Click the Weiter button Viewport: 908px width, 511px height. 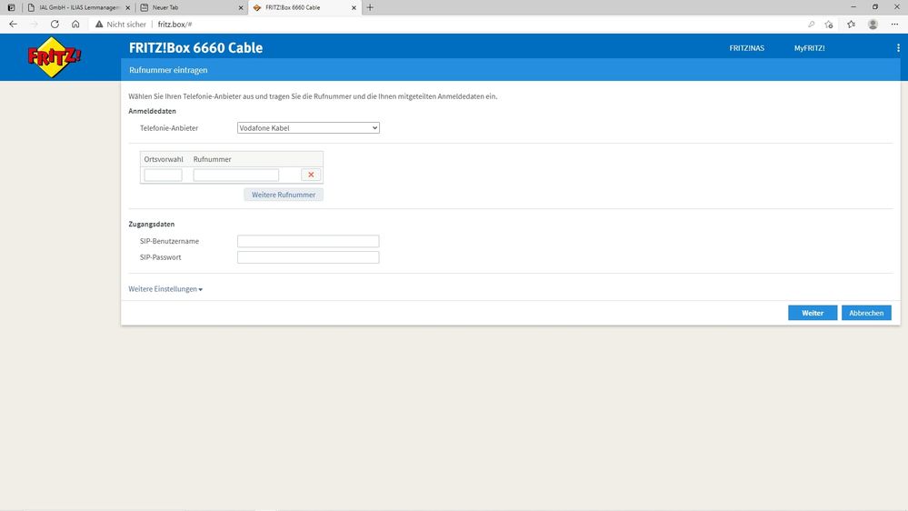click(x=813, y=313)
